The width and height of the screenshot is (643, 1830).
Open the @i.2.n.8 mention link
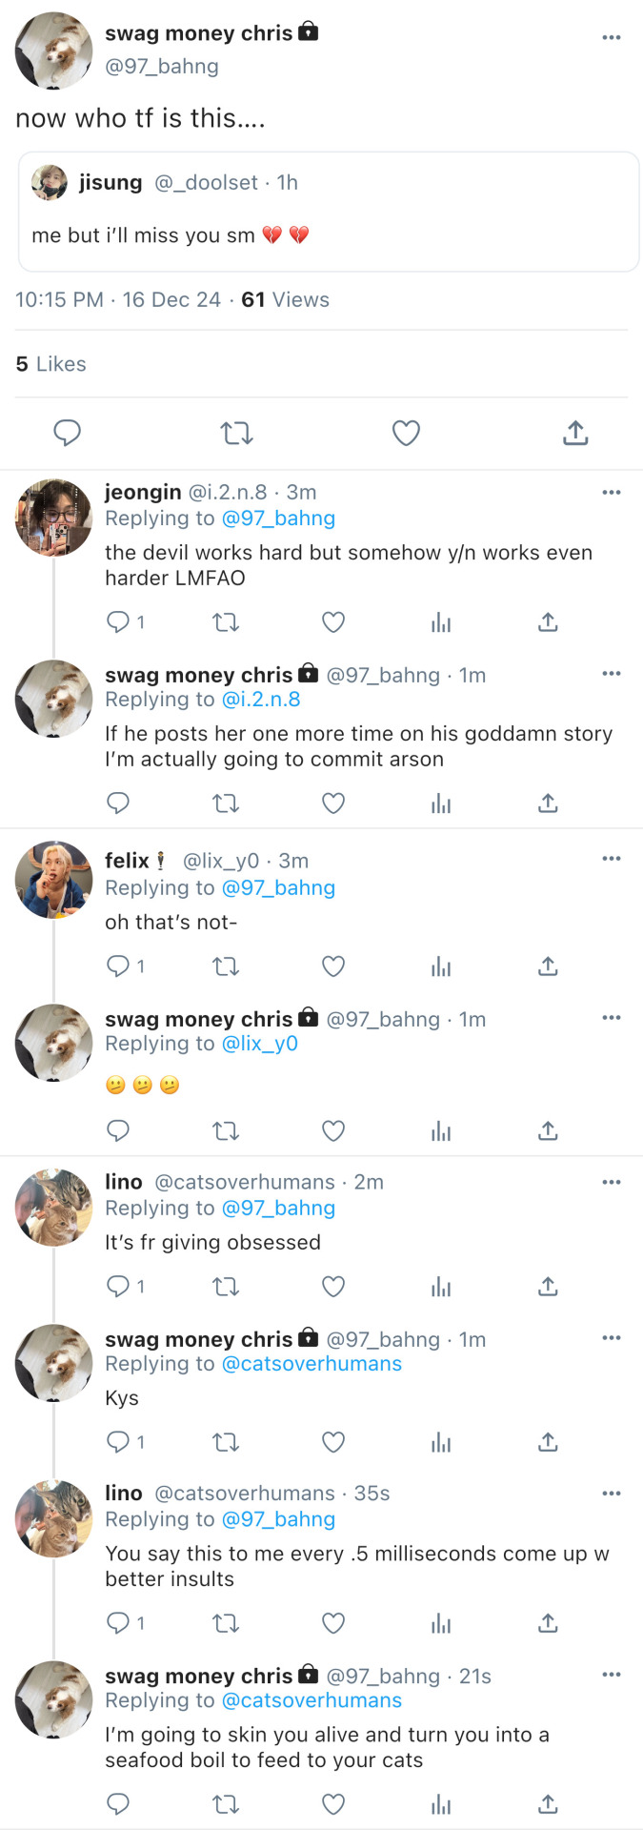[x=261, y=700]
